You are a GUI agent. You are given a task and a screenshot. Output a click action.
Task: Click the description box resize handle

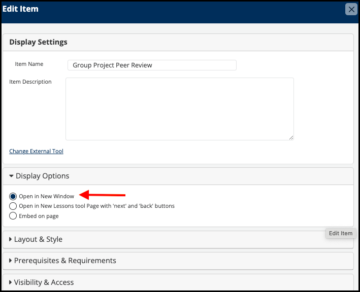(291, 137)
